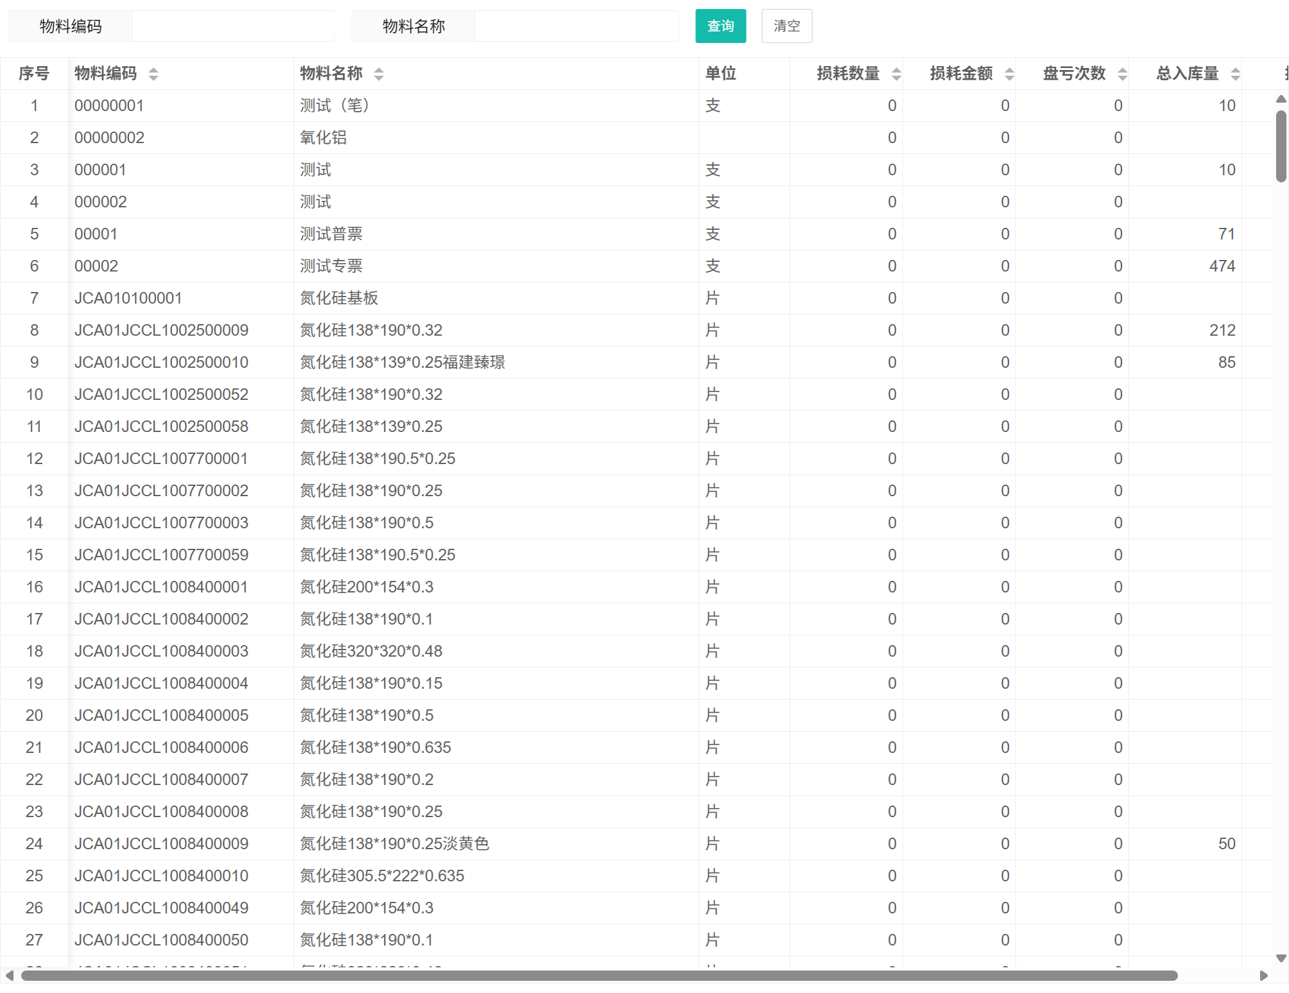Viewport: 1289px width, 993px height.
Task: Select the 212 total inbound value
Action: tap(1222, 331)
